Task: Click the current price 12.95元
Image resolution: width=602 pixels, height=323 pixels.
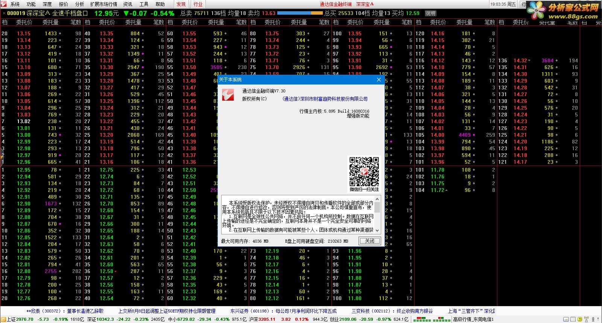Action: [106, 13]
